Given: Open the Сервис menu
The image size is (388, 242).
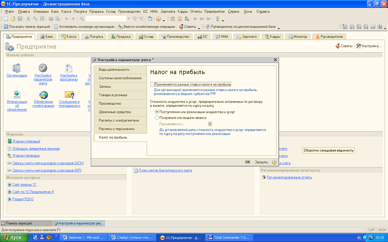Looking at the screenshot, I should tap(234, 11).
